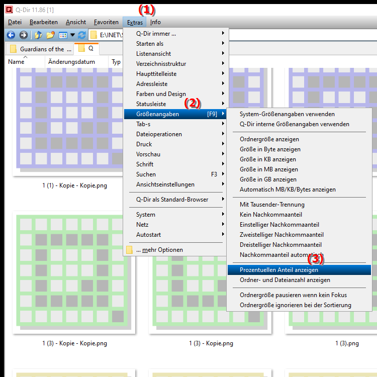Viewport: 377px width, 377px height.
Task: Expand Starten als submenu
Action: click(175, 44)
